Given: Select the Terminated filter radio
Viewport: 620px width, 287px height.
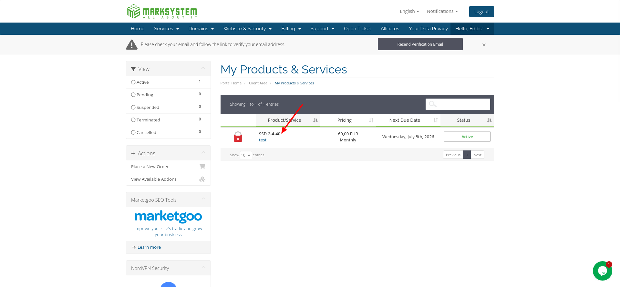Looking at the screenshot, I should coord(133,120).
